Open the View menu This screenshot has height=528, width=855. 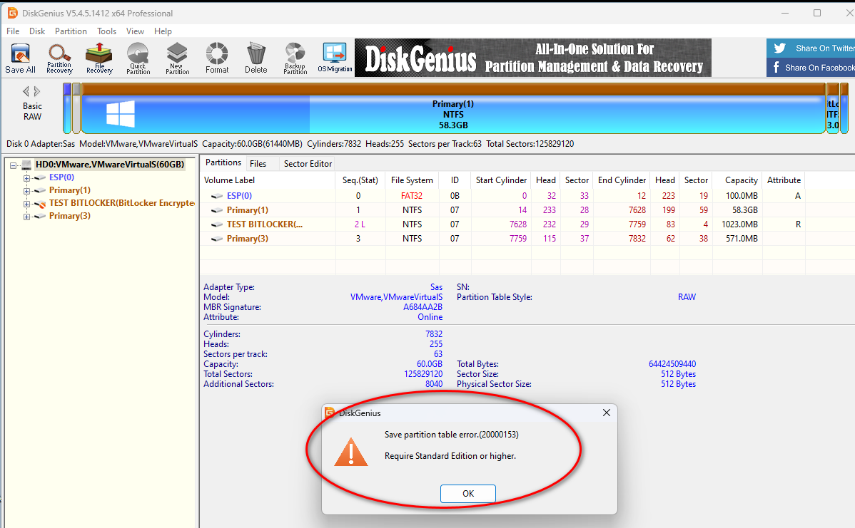pyautogui.click(x=135, y=31)
